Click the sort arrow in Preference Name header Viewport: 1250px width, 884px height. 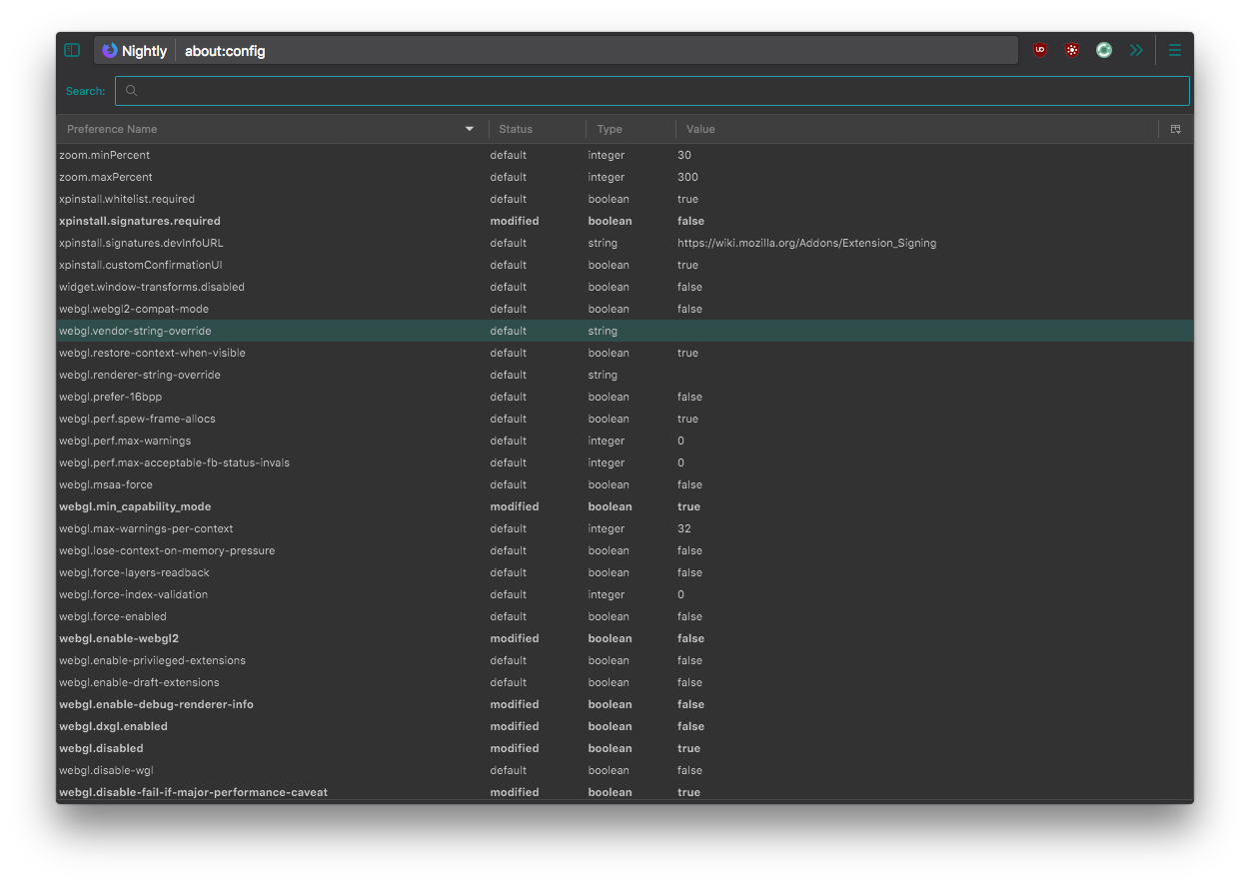click(470, 129)
